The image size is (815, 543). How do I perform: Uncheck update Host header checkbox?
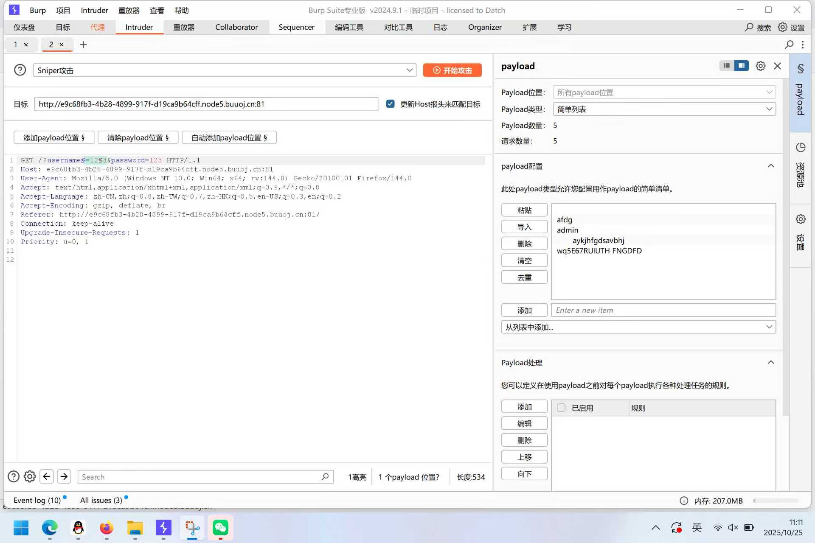390,104
